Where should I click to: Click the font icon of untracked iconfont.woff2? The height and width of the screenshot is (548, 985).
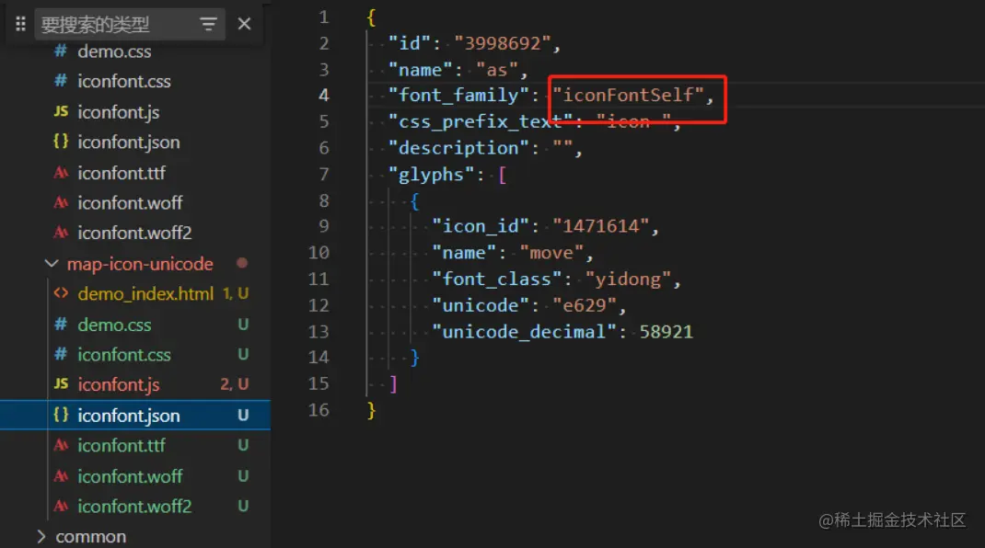tap(61, 506)
